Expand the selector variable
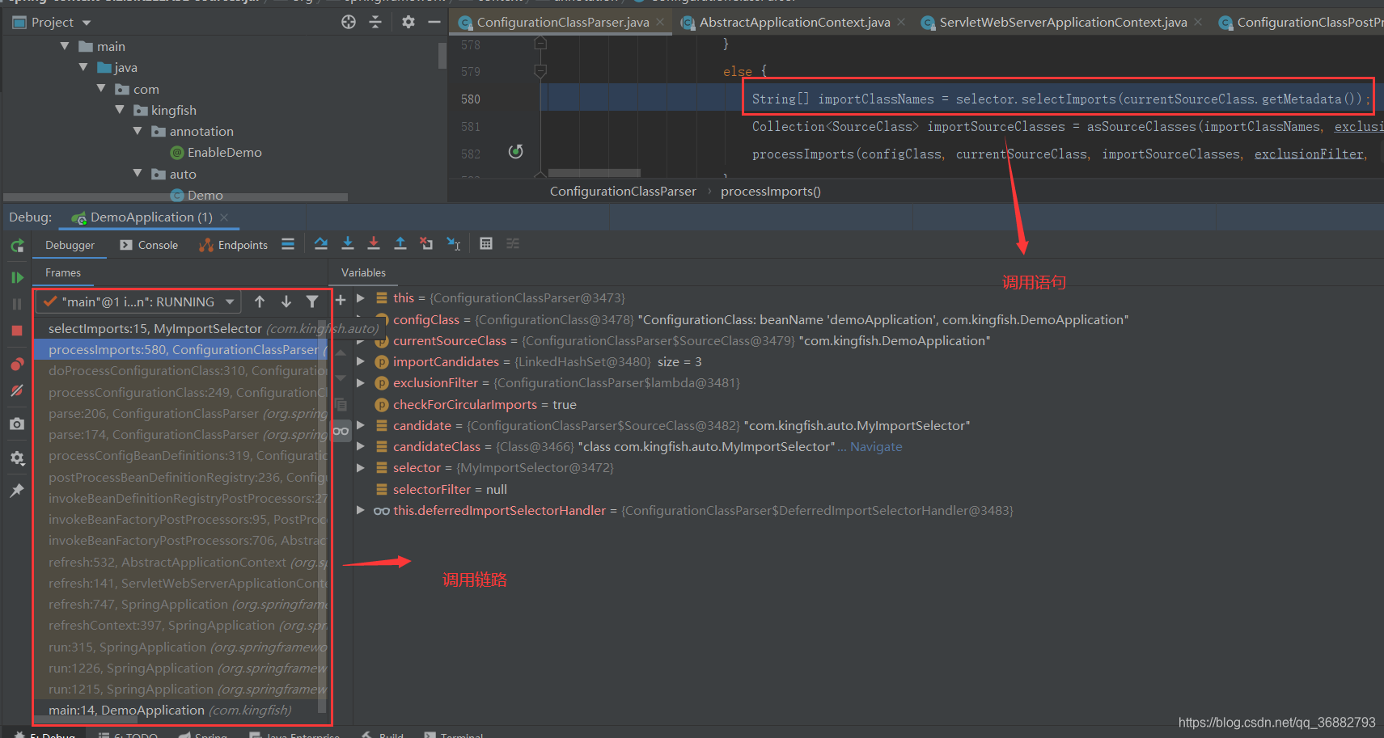The width and height of the screenshot is (1384, 738). [361, 467]
